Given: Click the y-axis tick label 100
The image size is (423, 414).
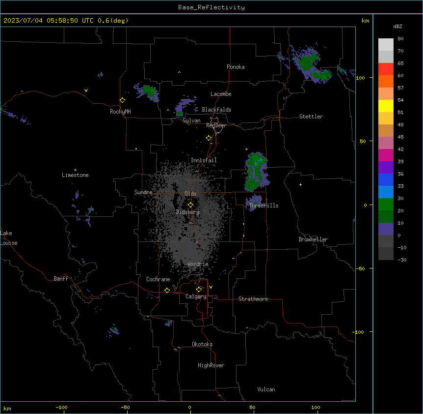Looking at the screenshot, I should [x=360, y=78].
